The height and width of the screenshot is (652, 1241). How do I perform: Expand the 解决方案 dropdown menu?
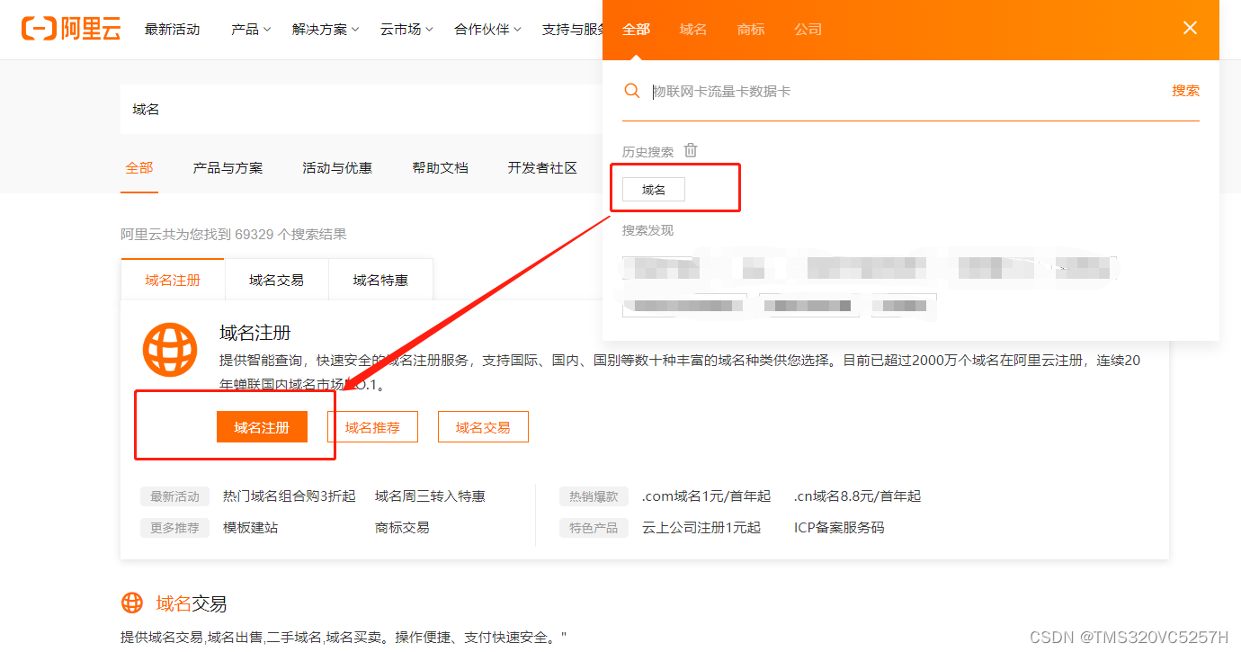pos(326,30)
